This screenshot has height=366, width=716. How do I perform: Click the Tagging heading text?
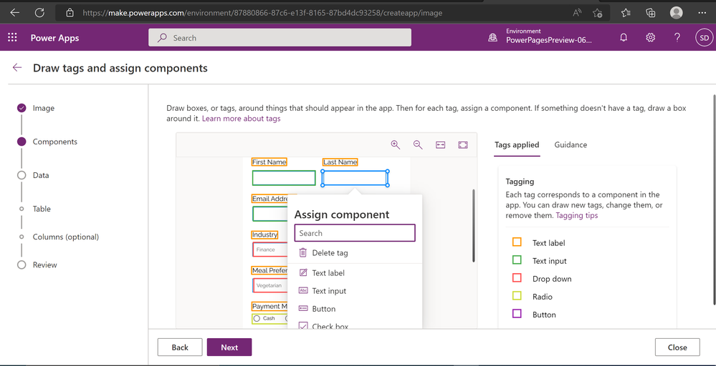520,181
